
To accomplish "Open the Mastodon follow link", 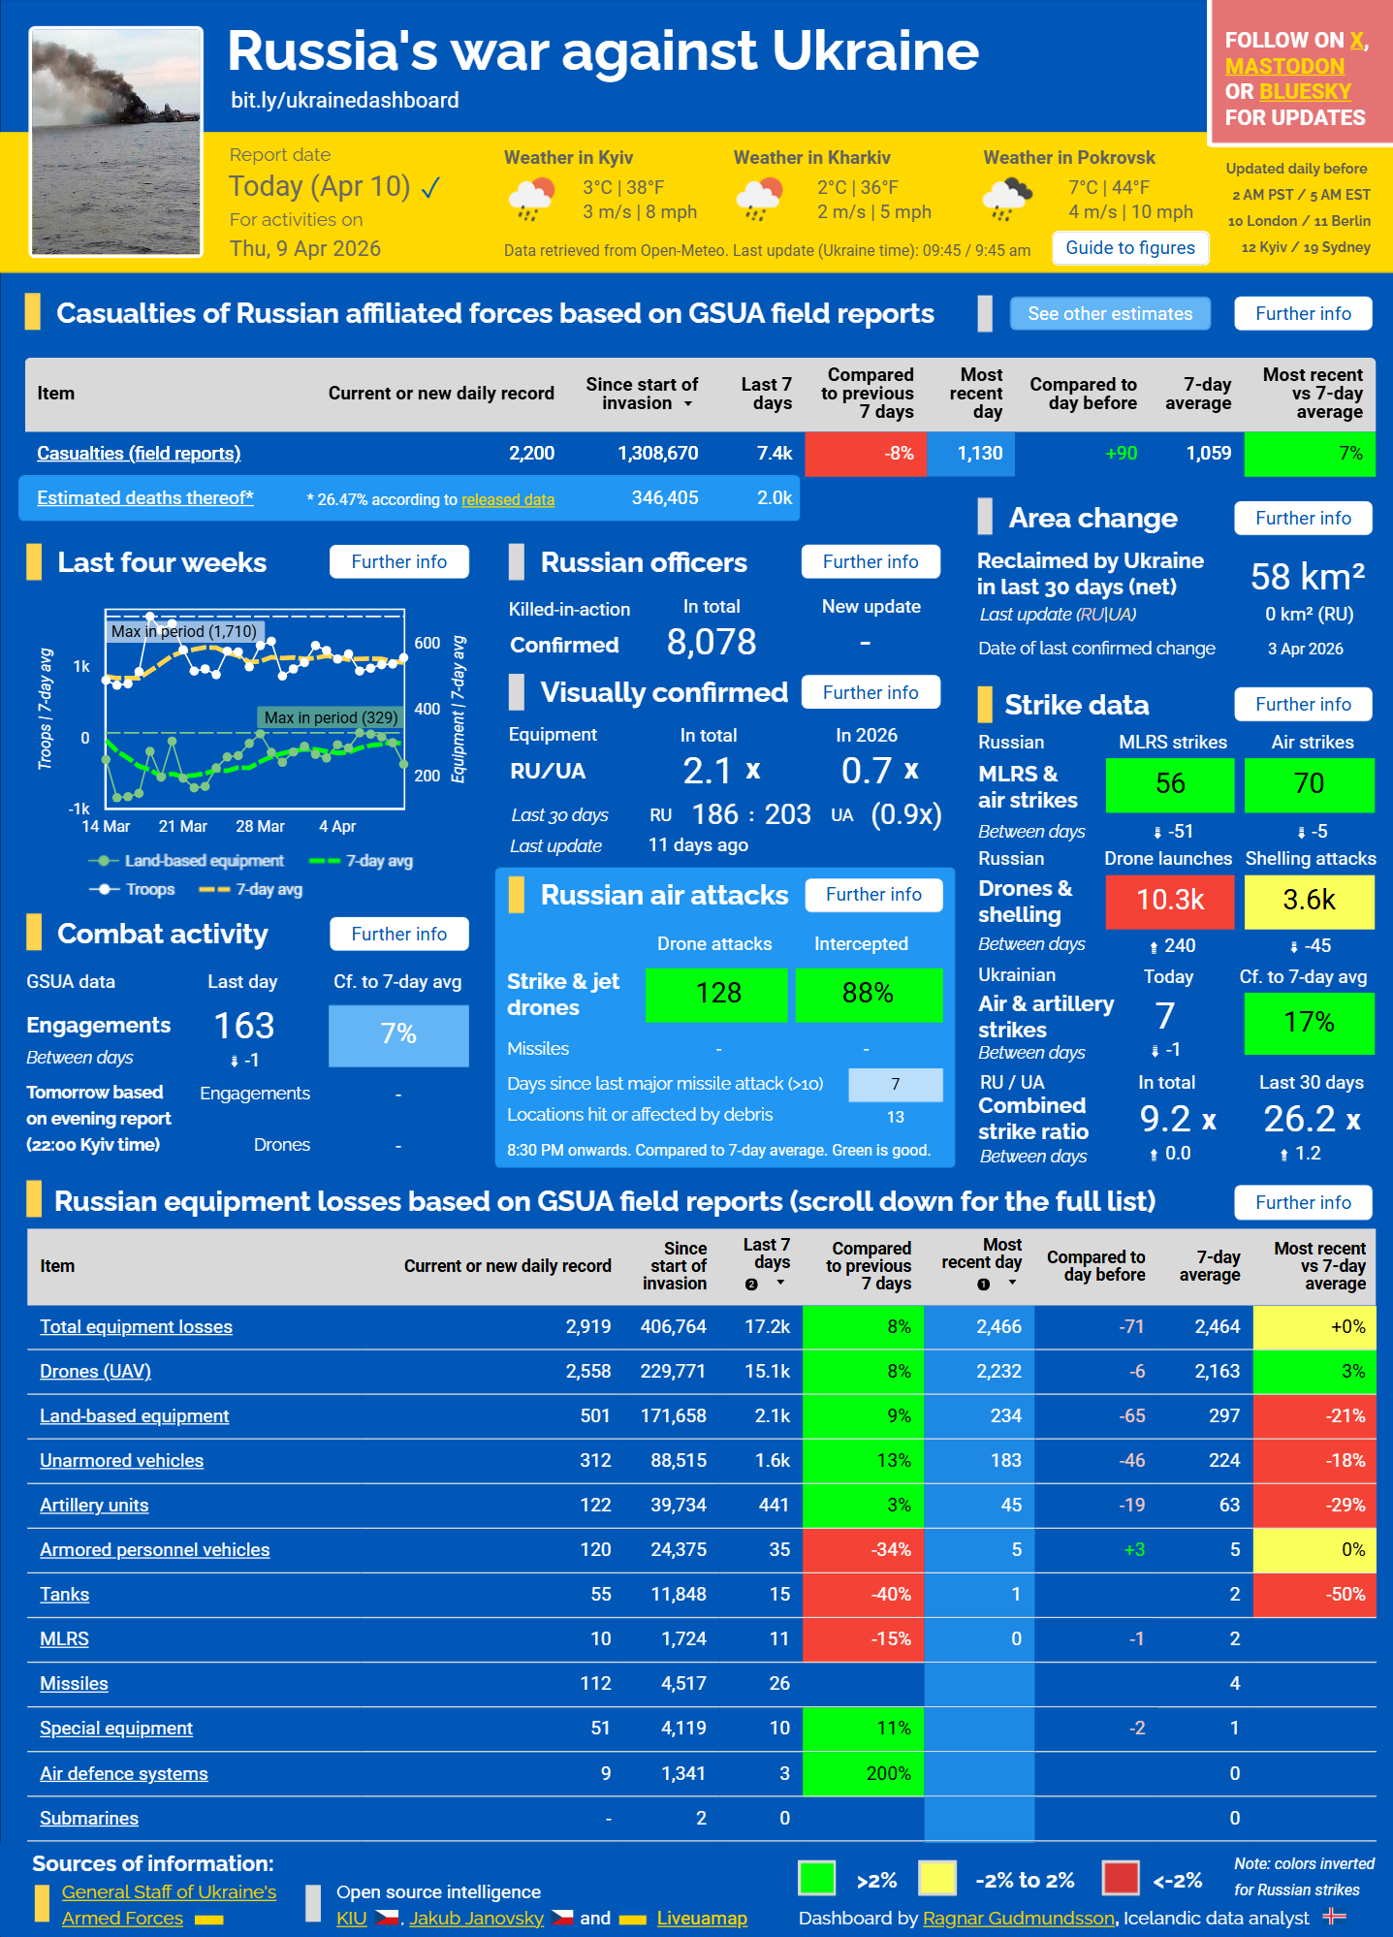I will 1284,66.
